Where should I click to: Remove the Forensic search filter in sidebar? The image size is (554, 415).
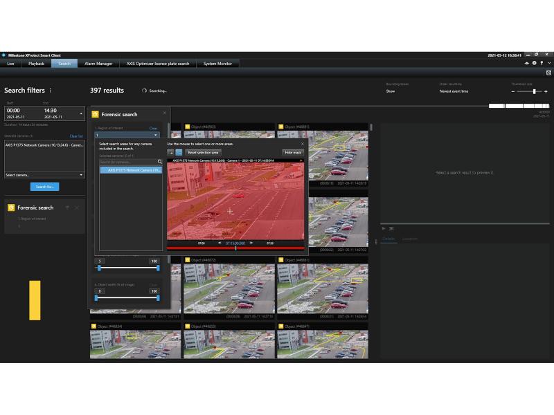click(x=77, y=207)
